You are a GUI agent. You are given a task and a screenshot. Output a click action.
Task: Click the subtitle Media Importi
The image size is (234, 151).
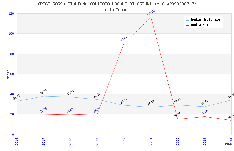tap(117, 10)
